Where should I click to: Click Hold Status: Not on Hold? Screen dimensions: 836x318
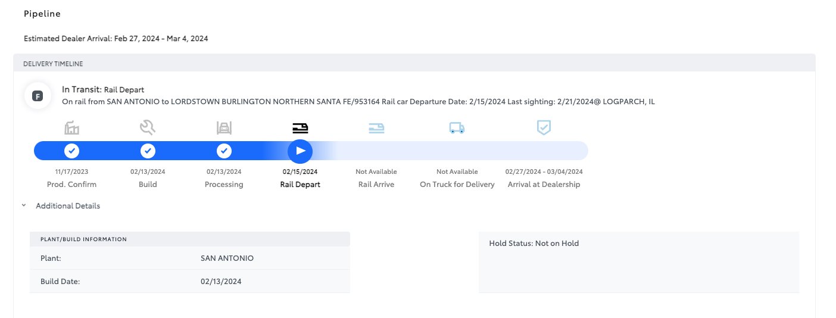click(534, 244)
